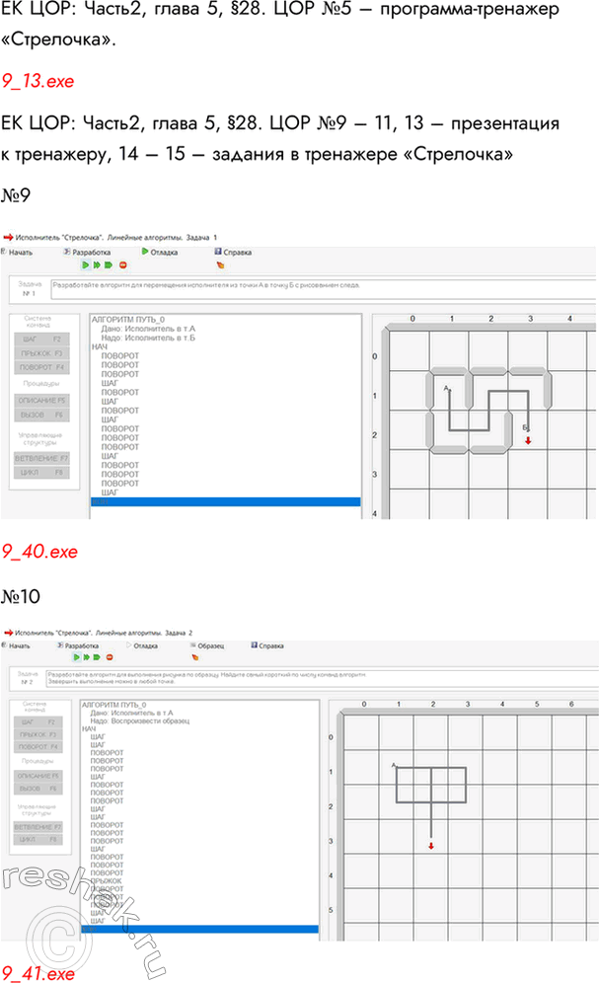Screen dimensions: 599x983
Task: Click red stop icon in Задача 1 toolbar
Action: [122, 265]
